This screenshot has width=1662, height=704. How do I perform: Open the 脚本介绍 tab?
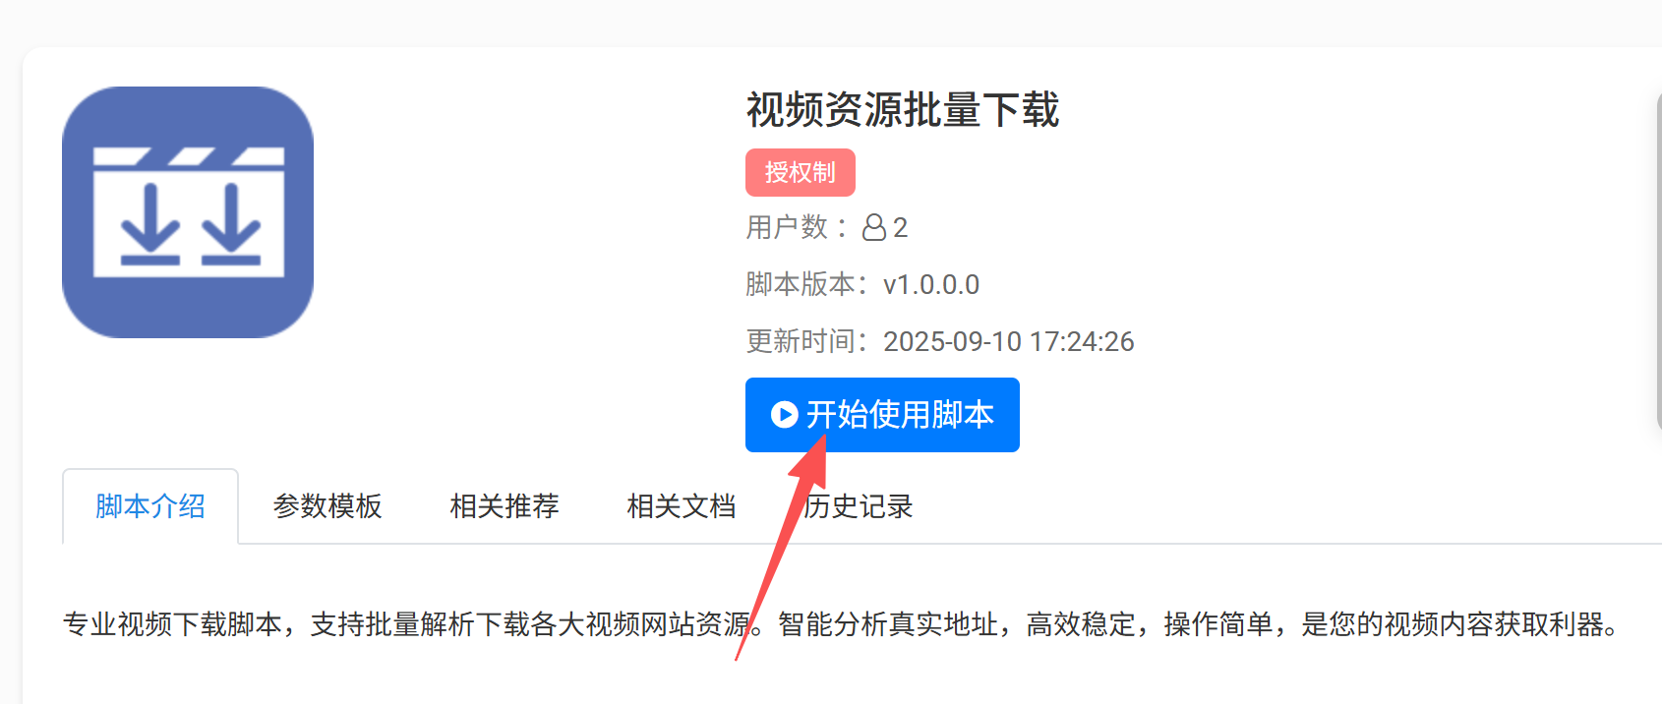click(x=150, y=506)
